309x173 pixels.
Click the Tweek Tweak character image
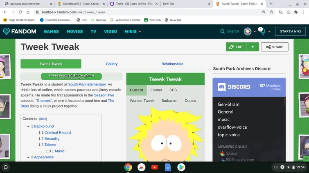[x=165, y=134]
